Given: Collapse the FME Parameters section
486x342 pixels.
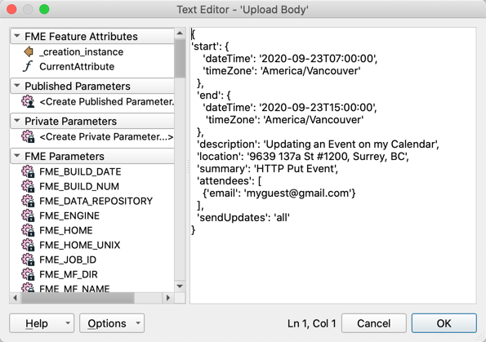Looking at the screenshot, I should [17, 156].
